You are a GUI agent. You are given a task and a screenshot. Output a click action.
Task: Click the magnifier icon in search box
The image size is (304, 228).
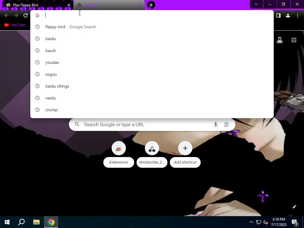tap(77, 124)
